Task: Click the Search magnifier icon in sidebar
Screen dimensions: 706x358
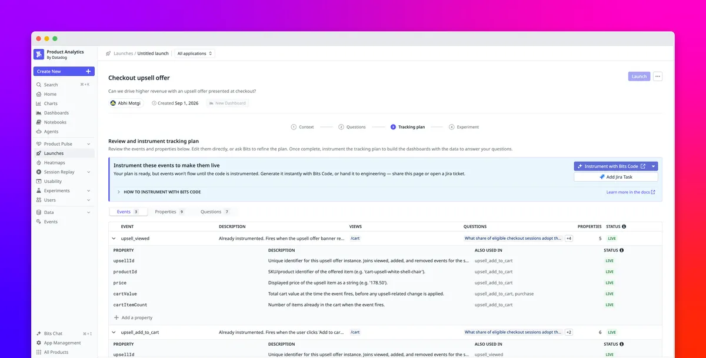Action: (x=39, y=85)
